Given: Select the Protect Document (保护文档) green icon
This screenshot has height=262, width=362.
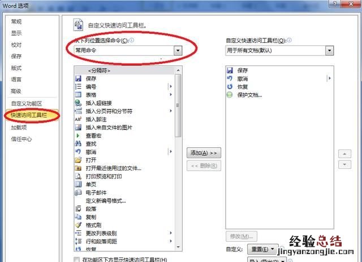Looking at the screenshot, I should pos(230,95).
